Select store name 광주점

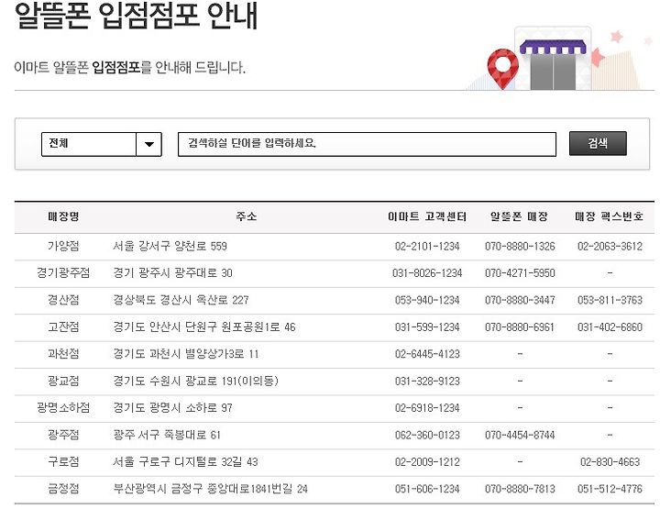point(63,435)
